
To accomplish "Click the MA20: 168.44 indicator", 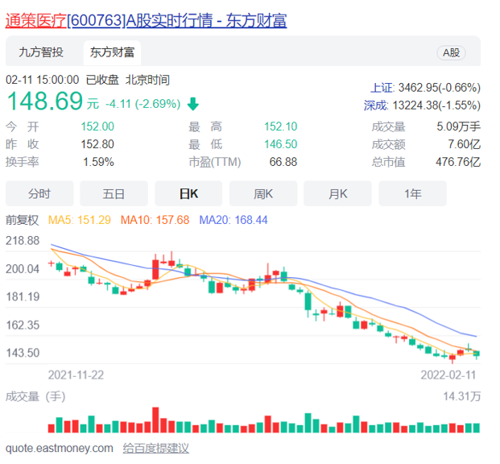I will click(233, 220).
